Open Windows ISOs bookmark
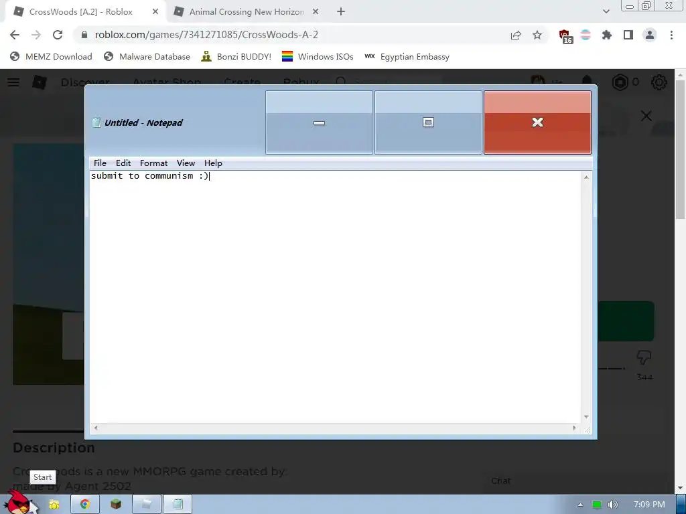The height and width of the screenshot is (514, 686). click(x=318, y=56)
